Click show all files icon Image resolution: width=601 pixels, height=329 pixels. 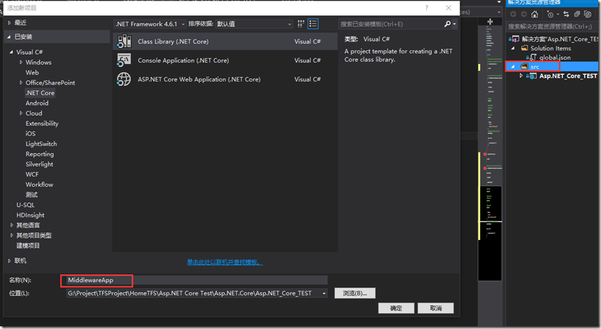coord(588,14)
